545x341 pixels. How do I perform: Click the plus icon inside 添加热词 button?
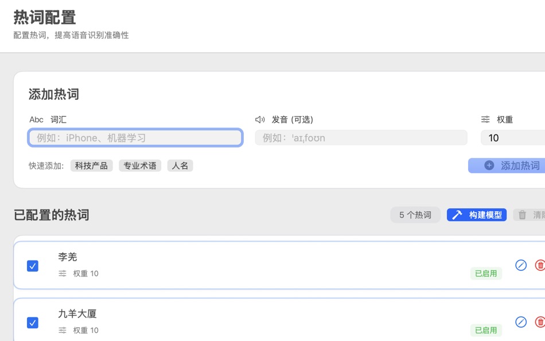point(488,165)
